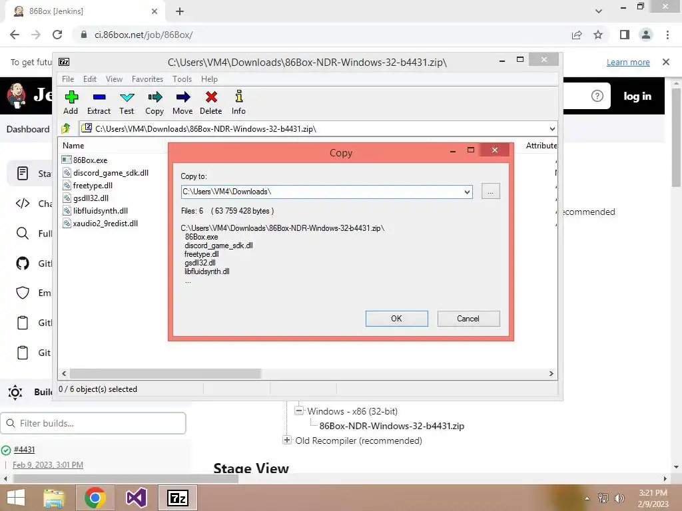The height and width of the screenshot is (511, 682).
Task: Click the Jenkins logo icon
Action: point(17,96)
